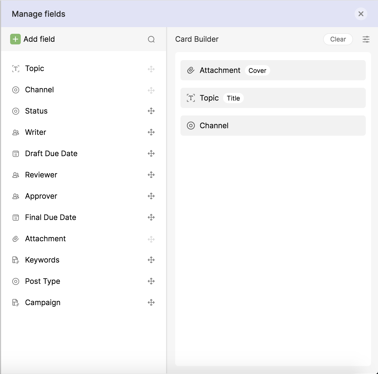The height and width of the screenshot is (374, 378).
Task: Select the Post Type field
Action: (43, 281)
